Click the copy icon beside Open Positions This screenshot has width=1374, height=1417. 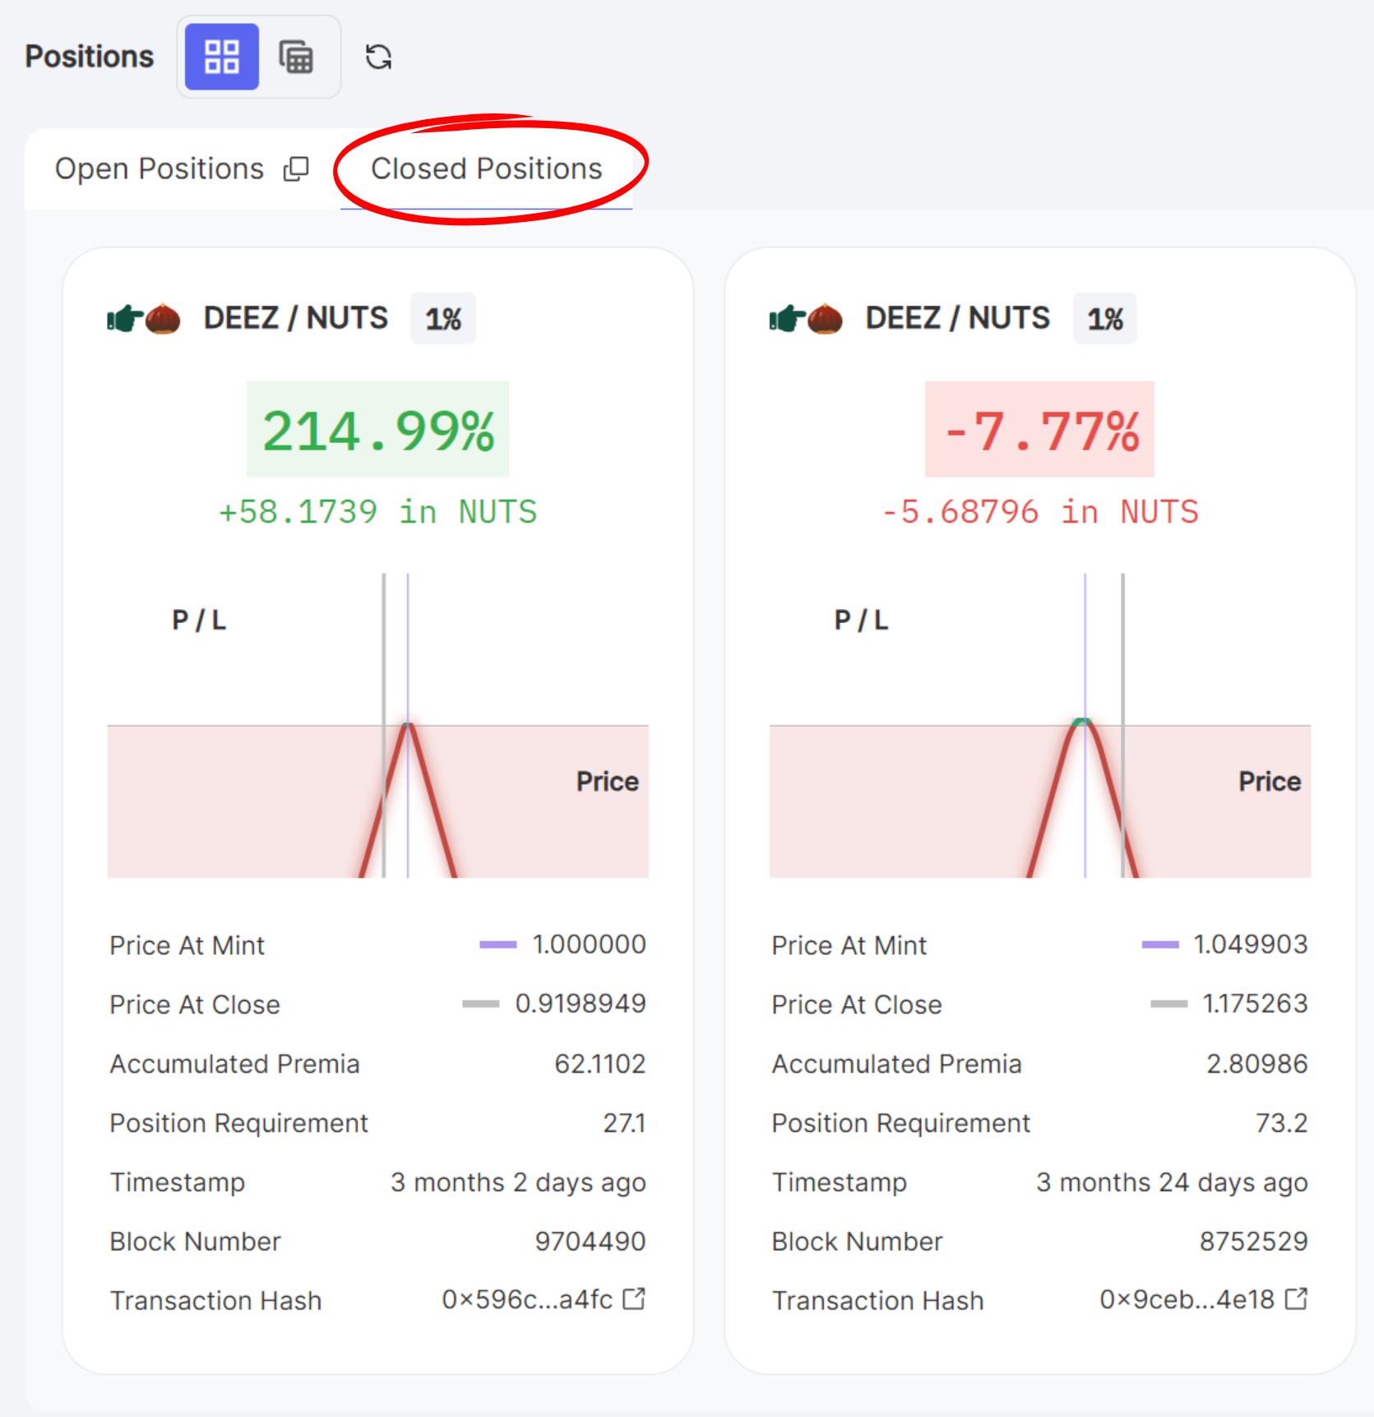[x=296, y=168]
